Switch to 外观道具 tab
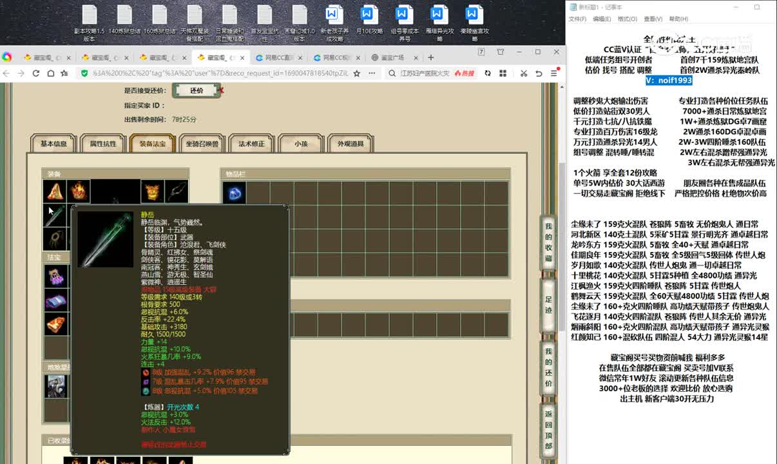 coord(350,144)
